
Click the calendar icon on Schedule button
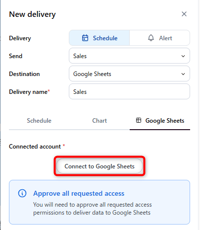point(85,38)
